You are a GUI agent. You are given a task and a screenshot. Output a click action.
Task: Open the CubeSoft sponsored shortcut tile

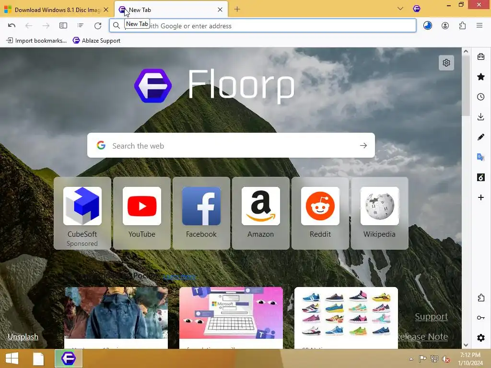click(x=82, y=213)
